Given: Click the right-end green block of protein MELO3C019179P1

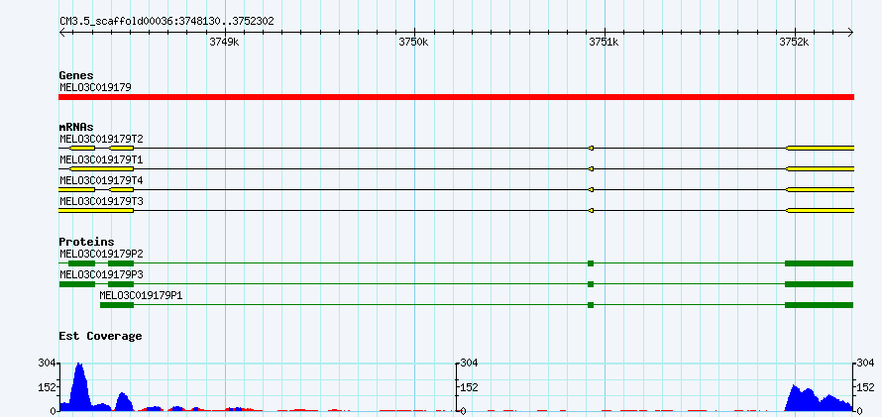Looking at the screenshot, I should click(x=819, y=305).
